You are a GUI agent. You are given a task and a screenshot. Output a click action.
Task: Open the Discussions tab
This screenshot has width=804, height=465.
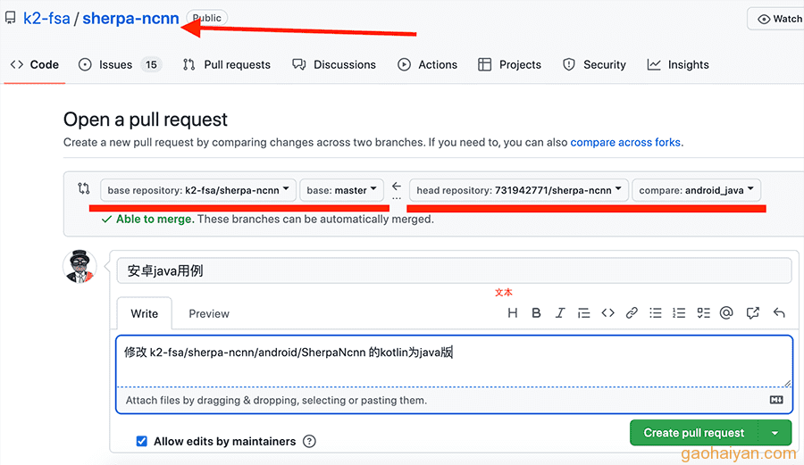pyautogui.click(x=334, y=64)
